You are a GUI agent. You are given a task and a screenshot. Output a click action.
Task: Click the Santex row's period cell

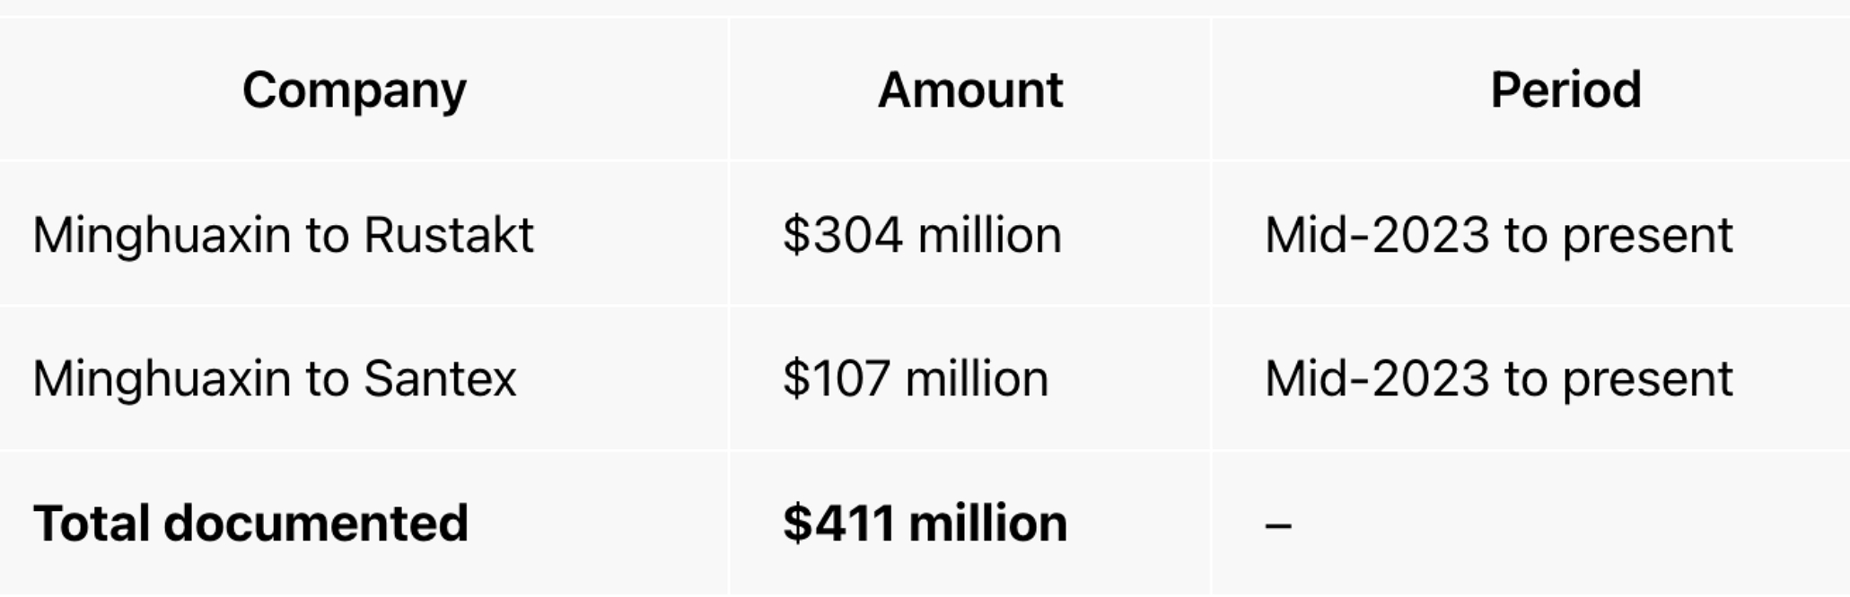[1498, 379]
